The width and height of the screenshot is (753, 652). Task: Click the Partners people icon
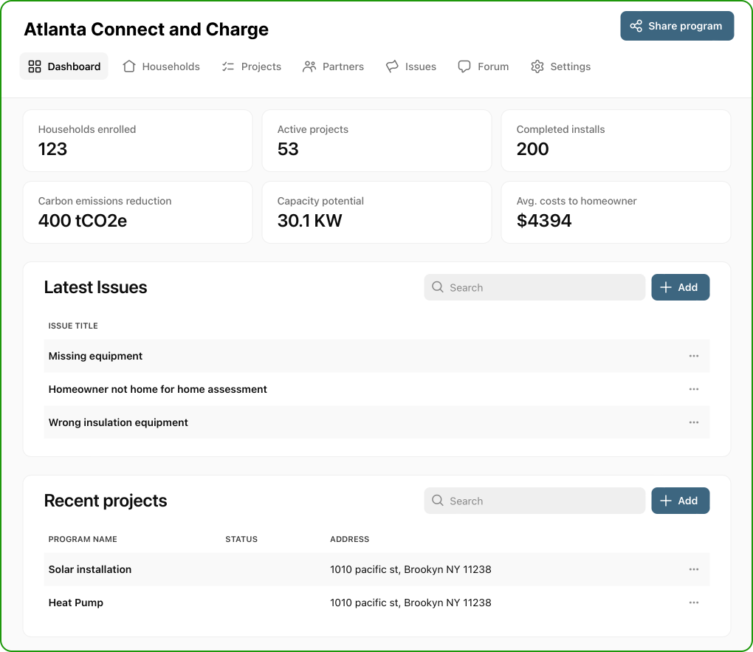click(309, 66)
